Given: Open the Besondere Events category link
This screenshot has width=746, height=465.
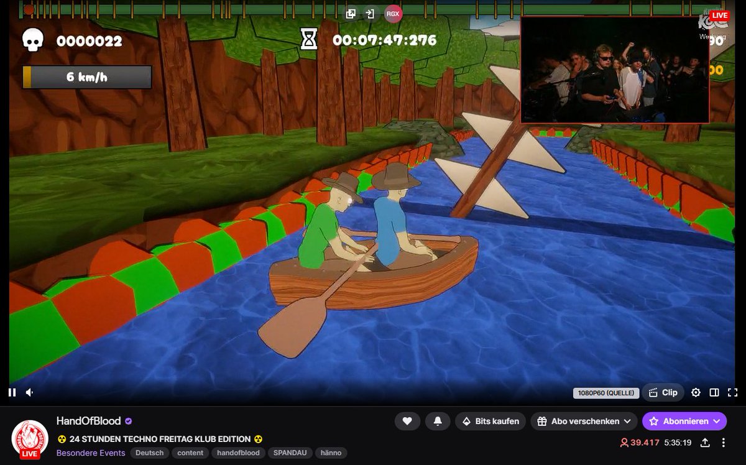Looking at the screenshot, I should click(x=91, y=453).
